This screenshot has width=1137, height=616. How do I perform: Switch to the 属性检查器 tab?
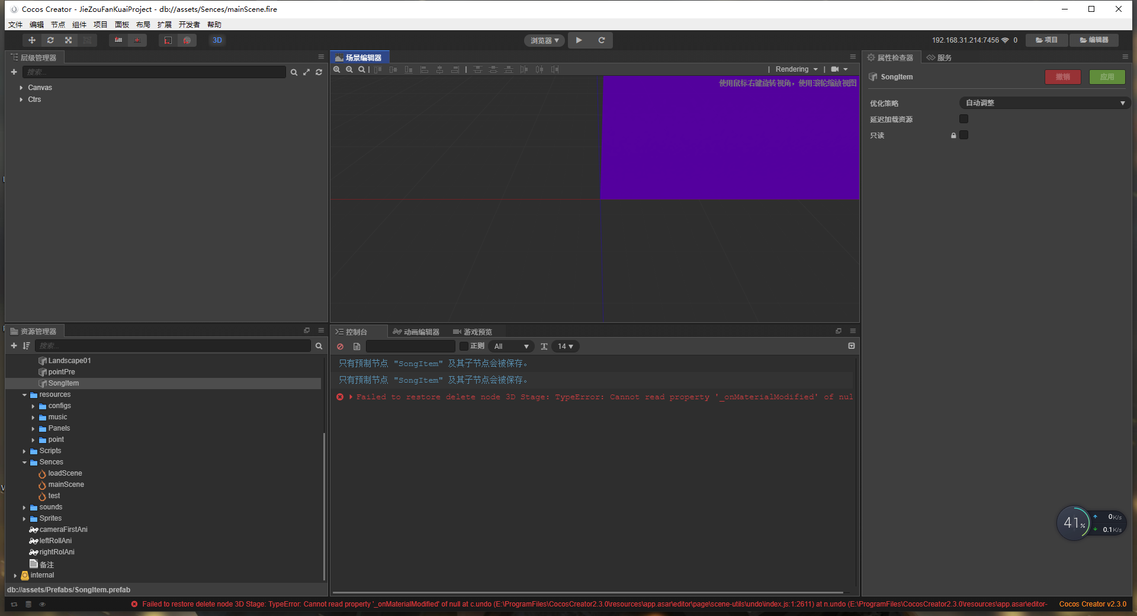coord(890,57)
